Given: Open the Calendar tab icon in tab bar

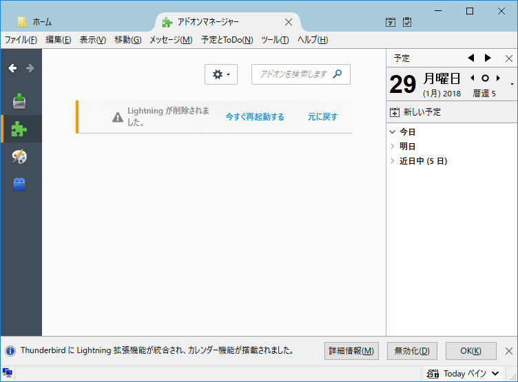Looking at the screenshot, I should tap(391, 22).
